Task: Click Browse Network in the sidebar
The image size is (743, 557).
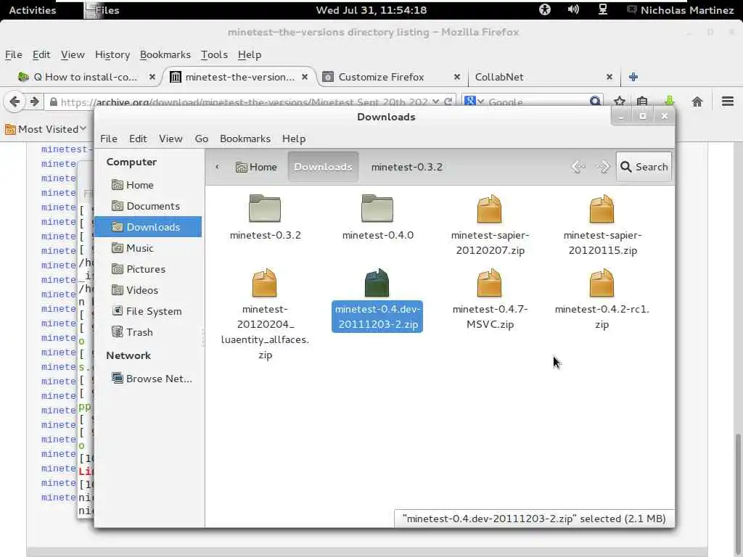Action: click(x=148, y=379)
